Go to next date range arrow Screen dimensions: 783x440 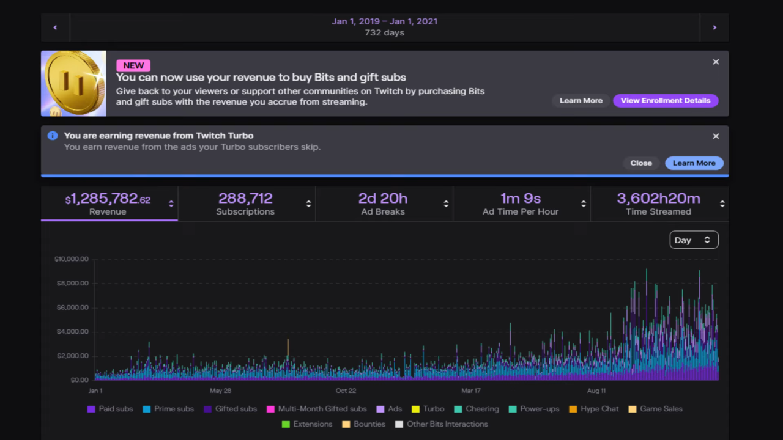(x=714, y=28)
